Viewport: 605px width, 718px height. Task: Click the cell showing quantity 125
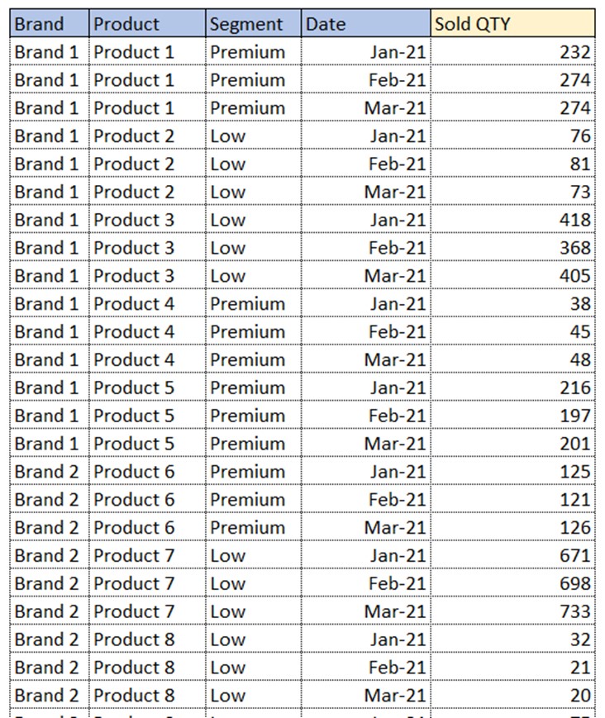(x=513, y=471)
